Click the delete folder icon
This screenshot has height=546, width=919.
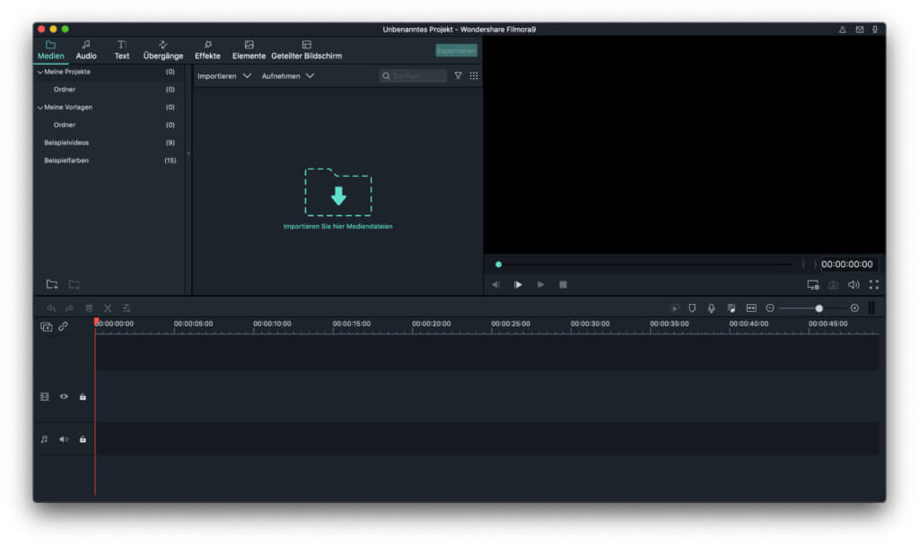pos(74,284)
